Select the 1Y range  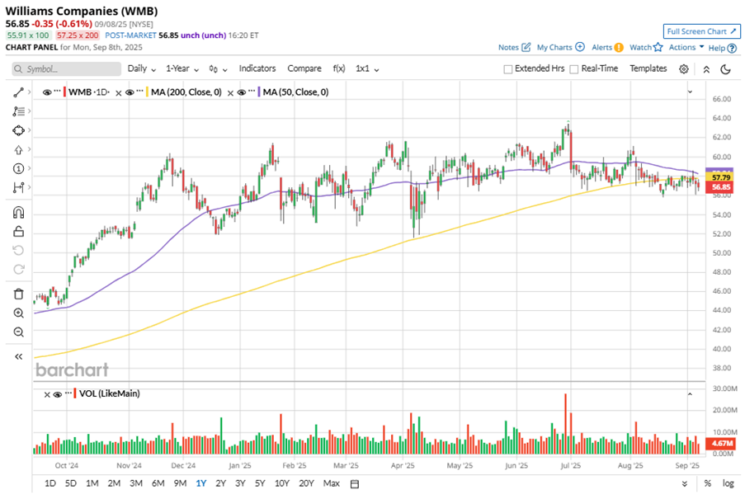[201, 483]
